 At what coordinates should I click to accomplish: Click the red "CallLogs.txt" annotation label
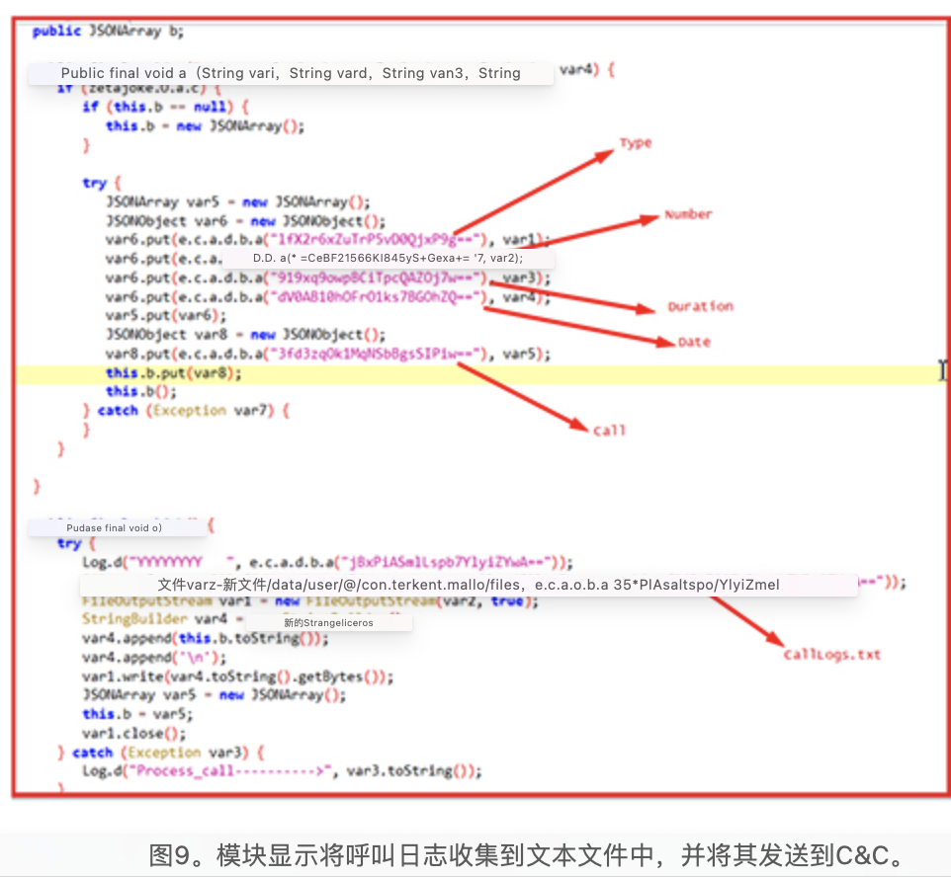coord(831,654)
